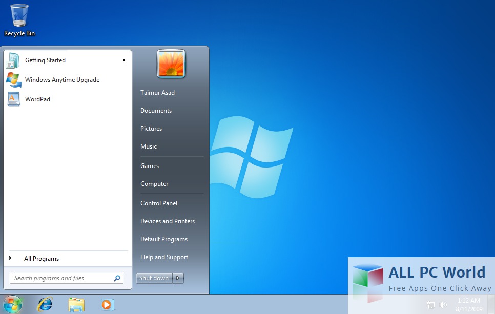Open Default Programs
This screenshot has height=314, width=495.
(x=164, y=239)
